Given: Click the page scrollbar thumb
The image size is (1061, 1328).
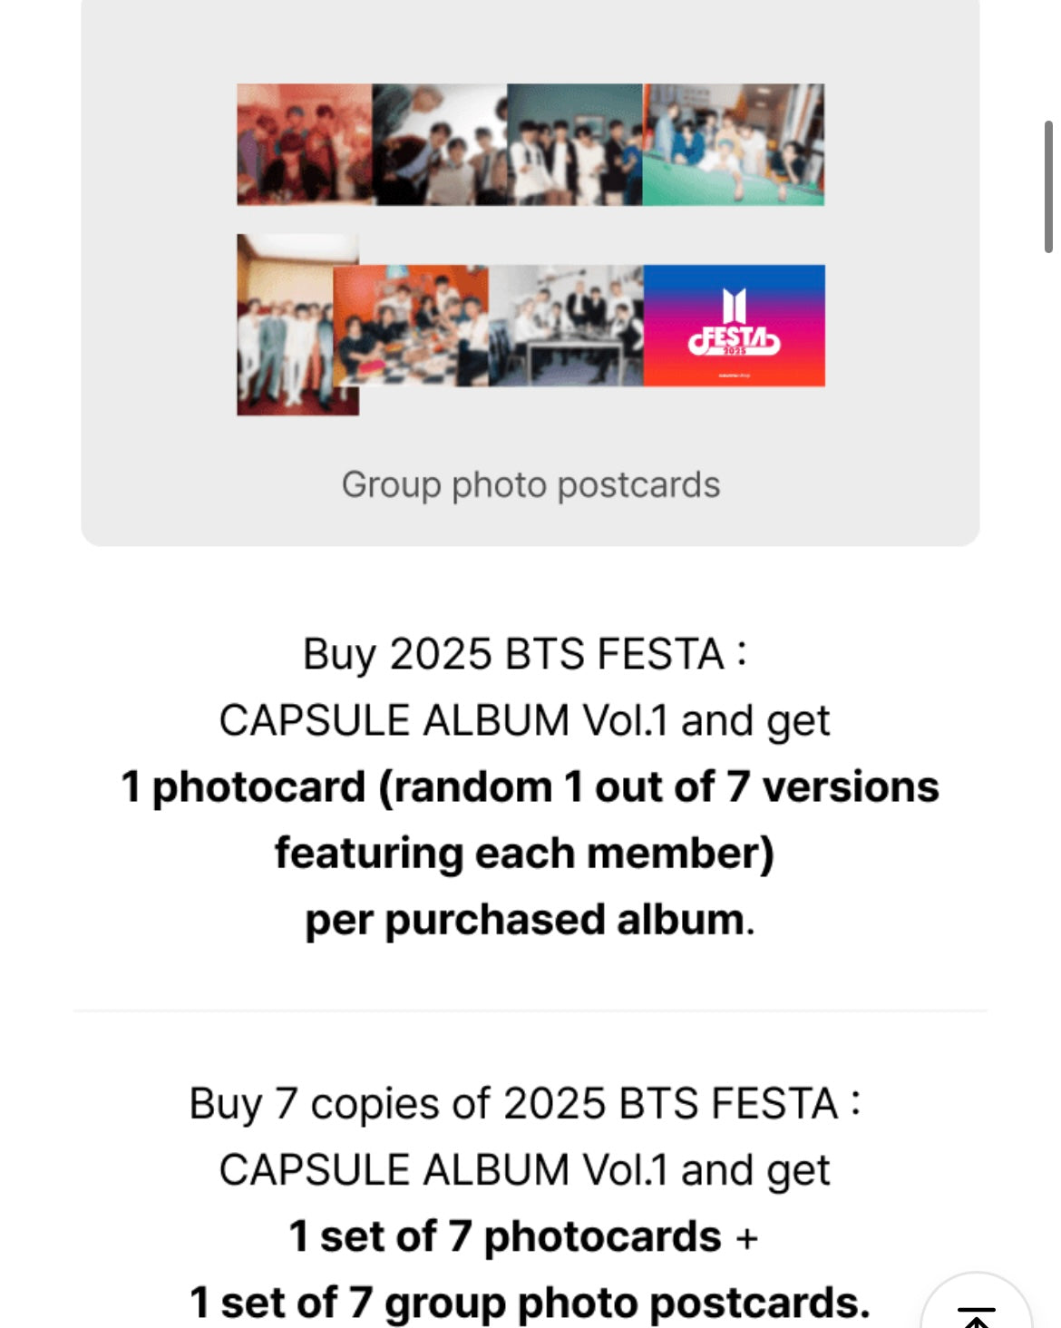Looking at the screenshot, I should click(1047, 186).
